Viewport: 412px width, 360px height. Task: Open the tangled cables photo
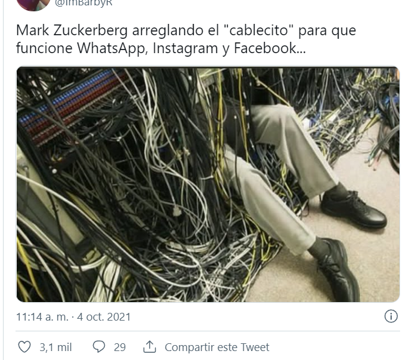click(208, 184)
